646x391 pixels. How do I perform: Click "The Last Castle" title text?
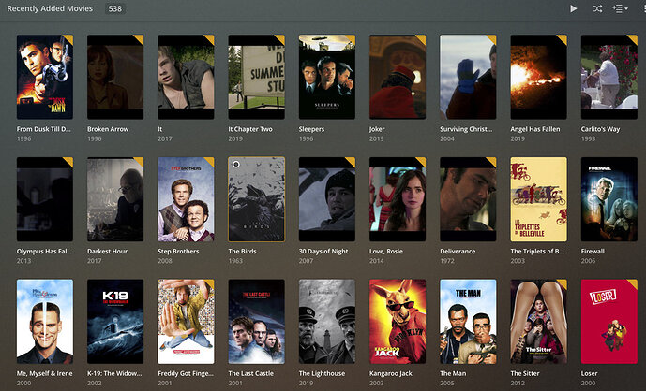pos(251,374)
